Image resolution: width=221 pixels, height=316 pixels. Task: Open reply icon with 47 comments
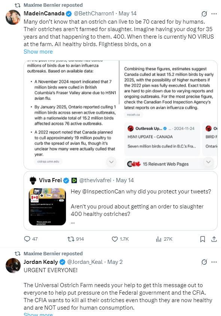[27, 239]
